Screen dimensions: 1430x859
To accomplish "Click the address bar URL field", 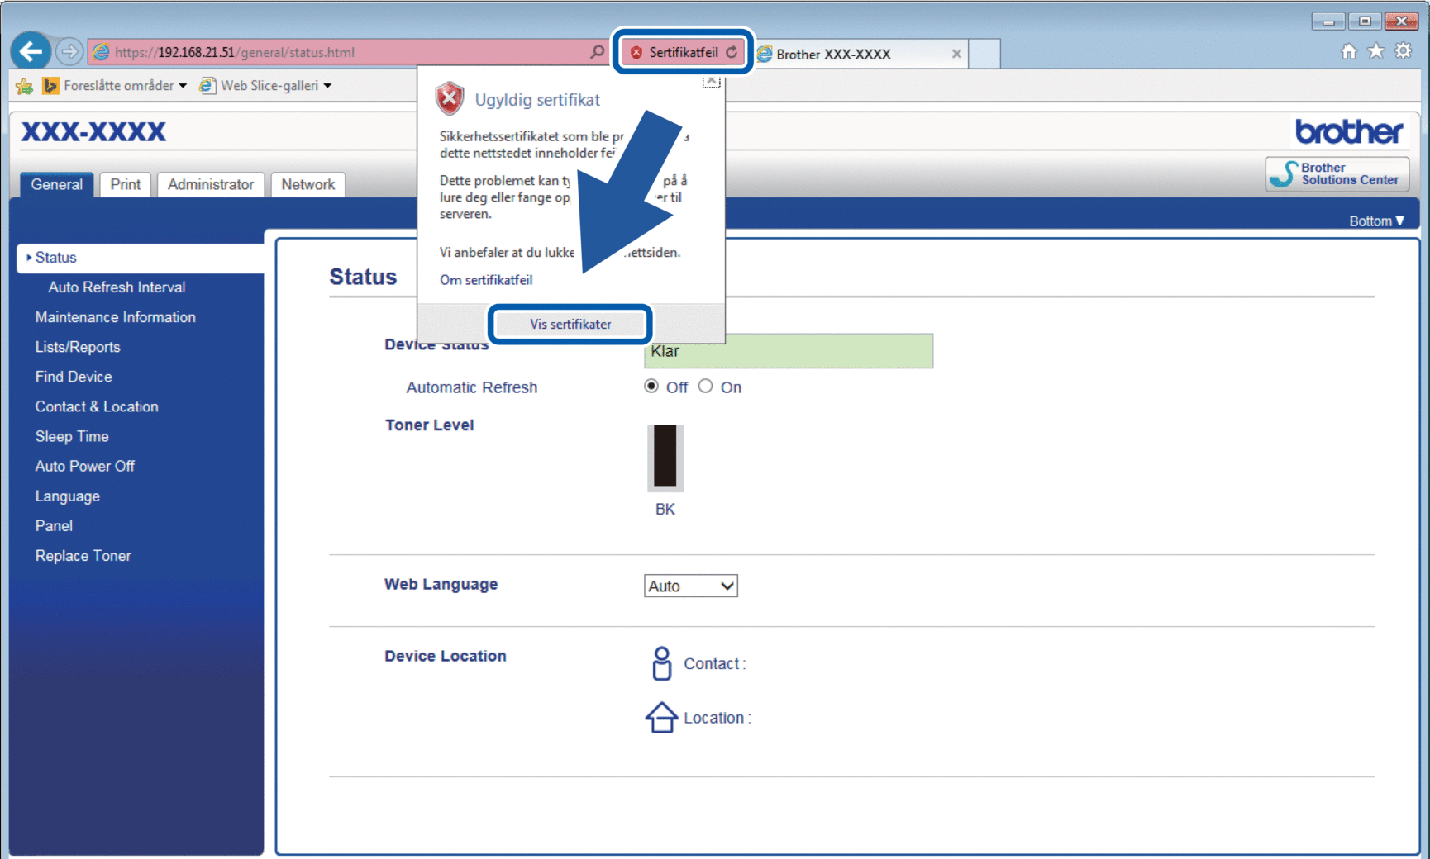I will click(347, 52).
